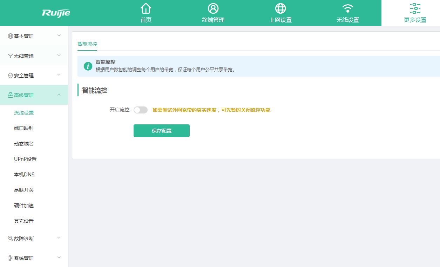440x267 pixels.
Task: Open 易联开关 in sidebar
Action: [x=24, y=190]
